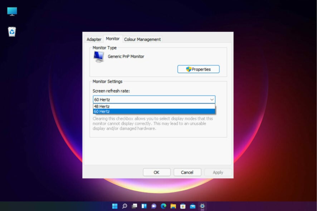317x211 pixels.
Task: Open the Windows Start menu
Action: pyautogui.click(x=115, y=206)
